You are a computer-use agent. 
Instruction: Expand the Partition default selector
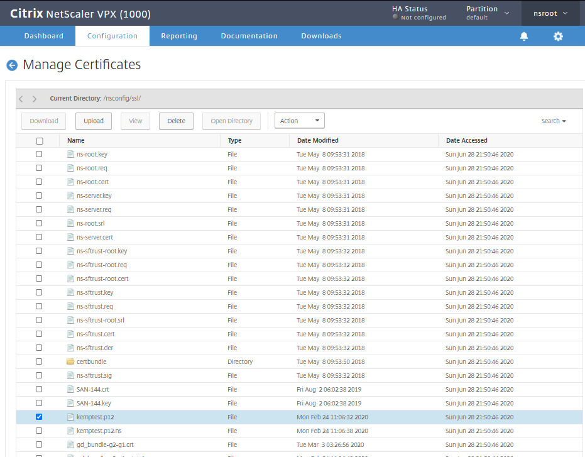pos(488,13)
